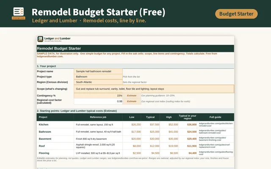271x169 pixels.
Task: Select the Scope description input cell
Action: point(154,89)
